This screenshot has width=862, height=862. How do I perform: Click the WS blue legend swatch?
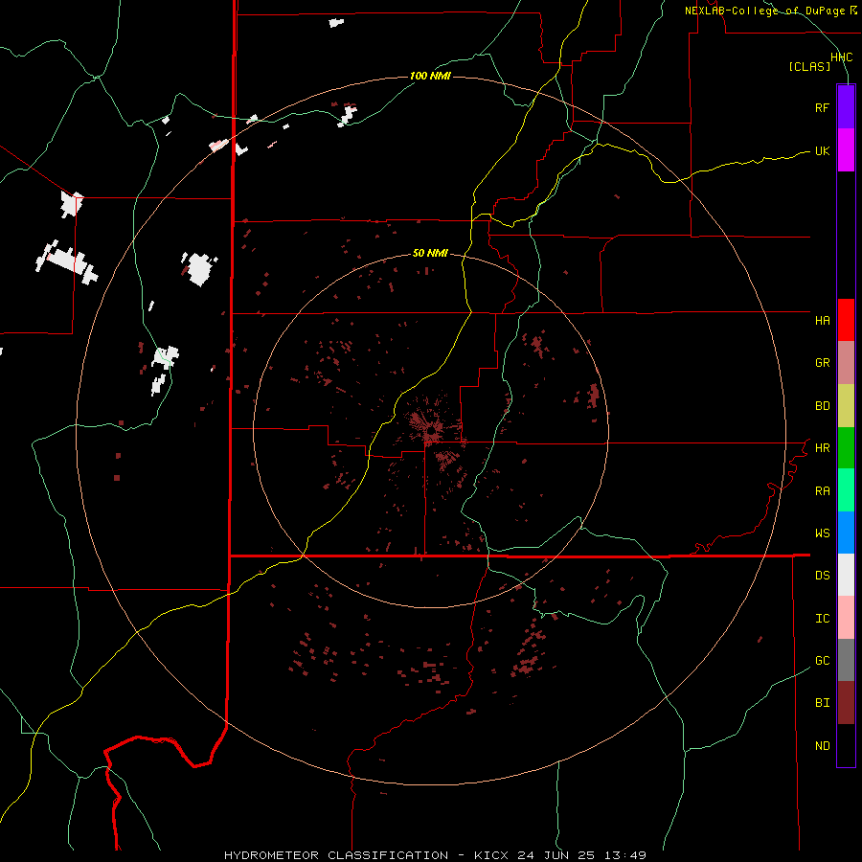point(846,533)
